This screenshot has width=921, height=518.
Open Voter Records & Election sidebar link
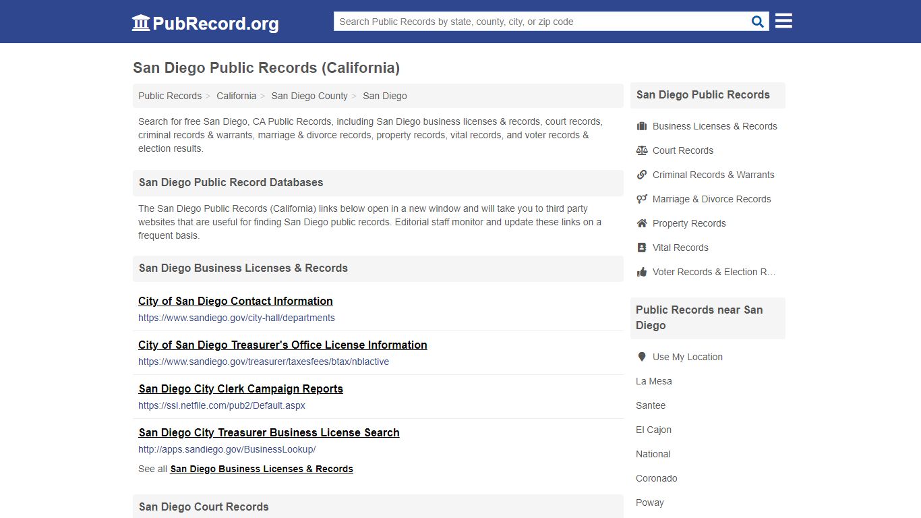pyautogui.click(x=714, y=272)
